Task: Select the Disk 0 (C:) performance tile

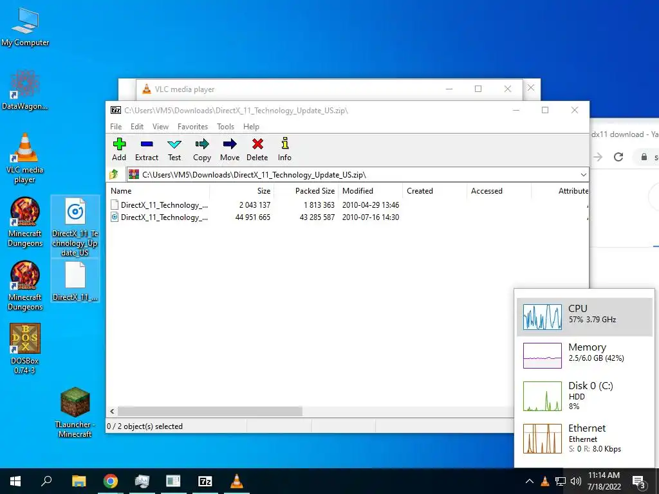Action: 584,396
